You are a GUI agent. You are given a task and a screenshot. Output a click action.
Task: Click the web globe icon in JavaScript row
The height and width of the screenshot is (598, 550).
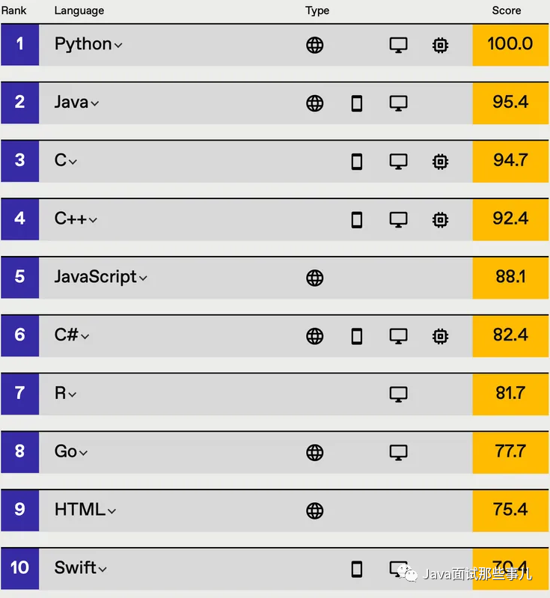point(315,278)
